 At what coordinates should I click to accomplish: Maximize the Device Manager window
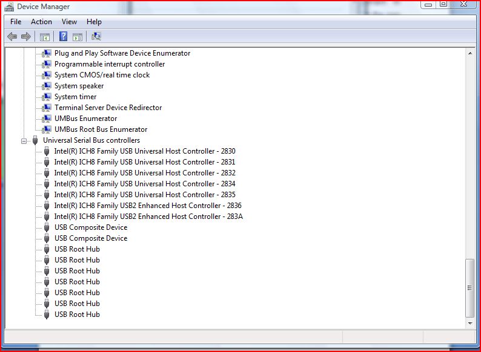[x=443, y=4]
